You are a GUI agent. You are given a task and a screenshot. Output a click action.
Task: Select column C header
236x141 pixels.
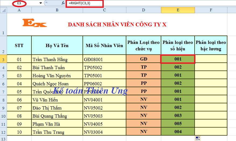point(105,10)
